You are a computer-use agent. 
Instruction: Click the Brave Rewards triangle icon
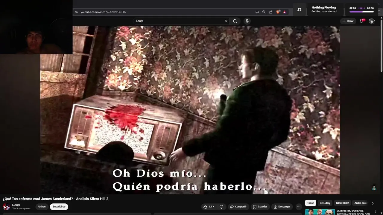[x=285, y=12]
